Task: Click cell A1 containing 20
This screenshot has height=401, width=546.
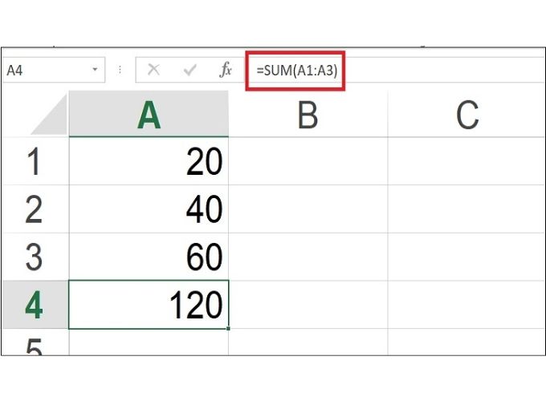Action: click(x=149, y=163)
